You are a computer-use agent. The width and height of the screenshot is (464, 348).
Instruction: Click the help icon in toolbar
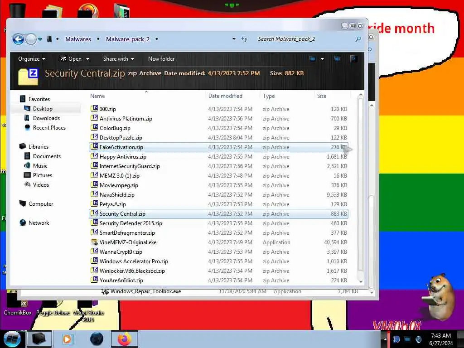[x=353, y=59]
